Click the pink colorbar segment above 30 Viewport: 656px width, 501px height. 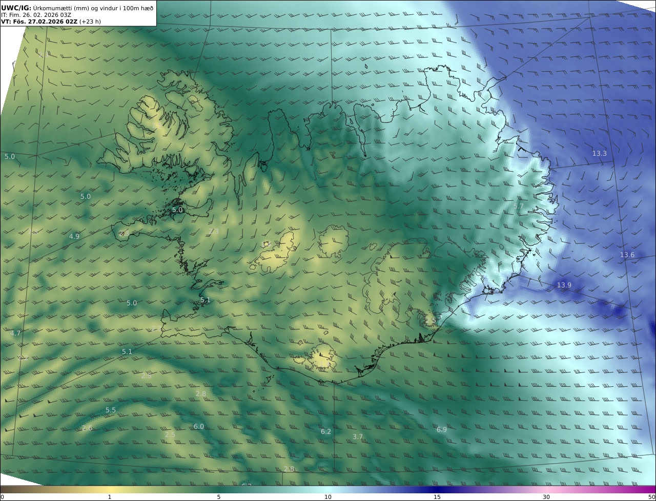coord(546,490)
